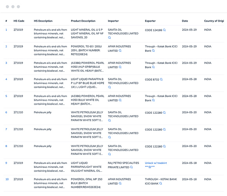Click search icon under SAVITA OIL in row 1
The image size is (227, 196).
(x=110, y=38)
